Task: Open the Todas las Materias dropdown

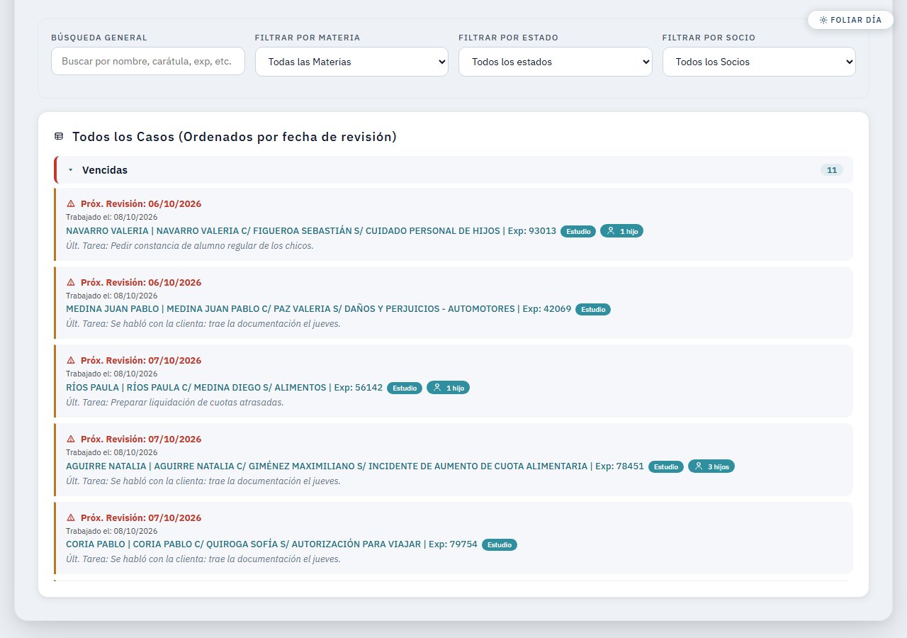Action: 351,62
